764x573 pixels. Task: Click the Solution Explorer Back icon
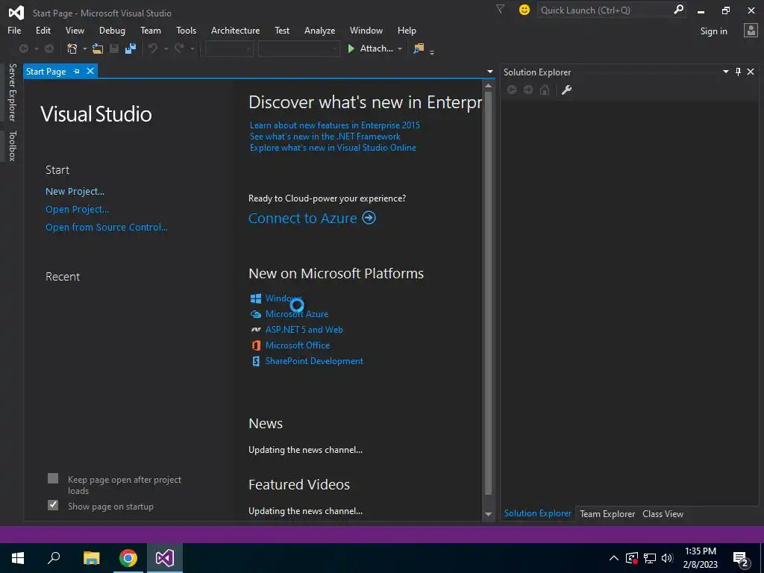pyautogui.click(x=512, y=90)
